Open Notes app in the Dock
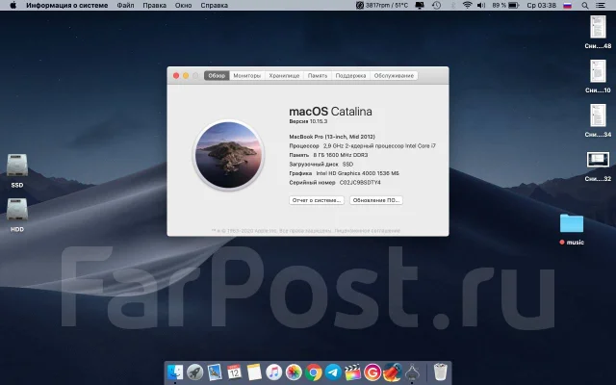This screenshot has height=385, width=616. click(x=254, y=372)
